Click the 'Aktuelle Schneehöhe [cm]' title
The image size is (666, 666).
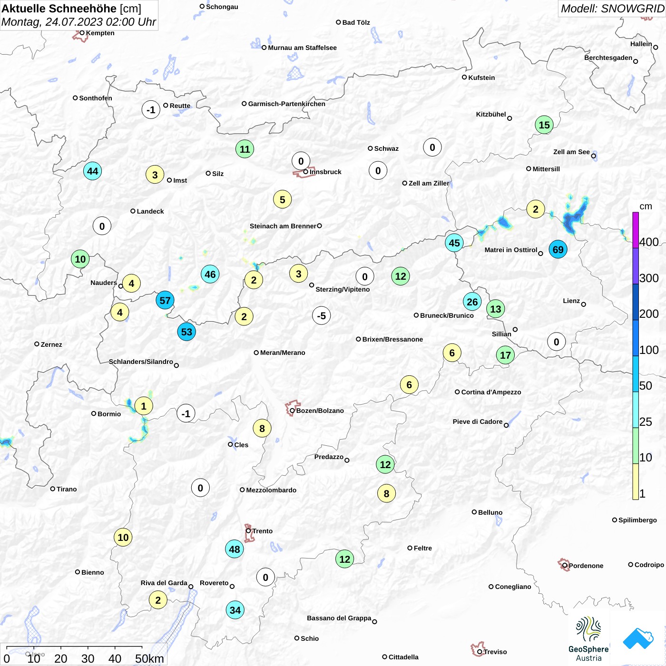point(71,9)
